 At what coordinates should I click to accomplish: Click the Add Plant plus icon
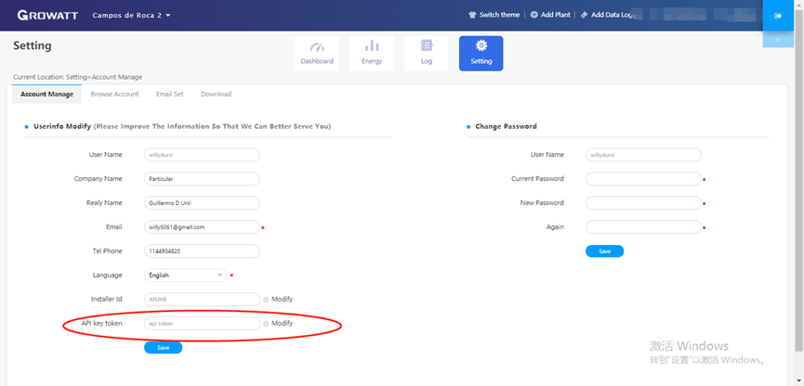tap(534, 15)
